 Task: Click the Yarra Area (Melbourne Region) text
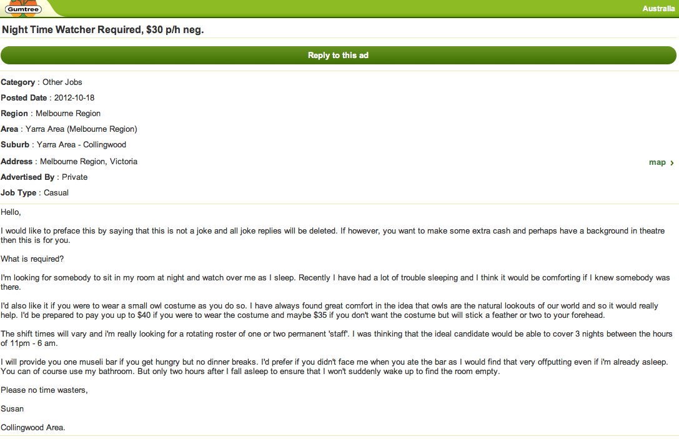coord(81,129)
